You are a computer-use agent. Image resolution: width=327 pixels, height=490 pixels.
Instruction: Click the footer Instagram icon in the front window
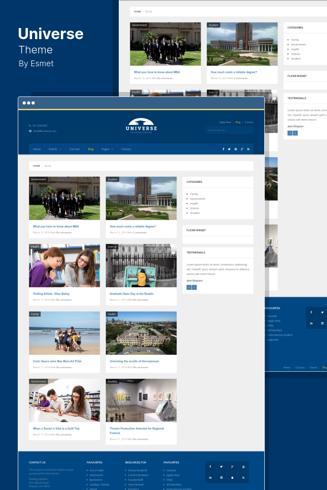click(x=221, y=478)
